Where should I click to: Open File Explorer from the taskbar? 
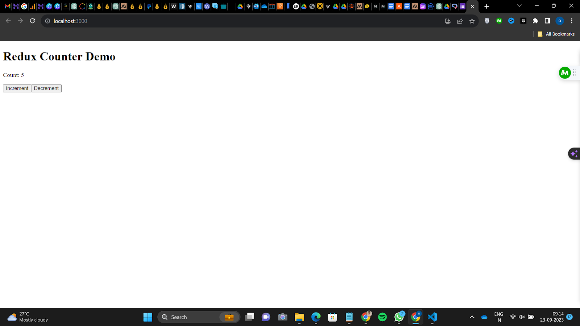[x=299, y=317]
